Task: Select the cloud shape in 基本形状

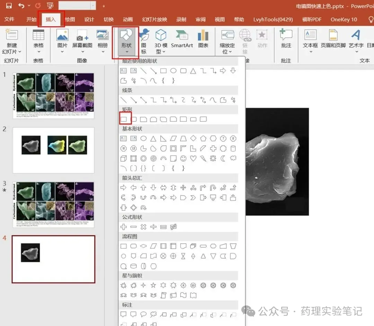Action: pos(233,158)
